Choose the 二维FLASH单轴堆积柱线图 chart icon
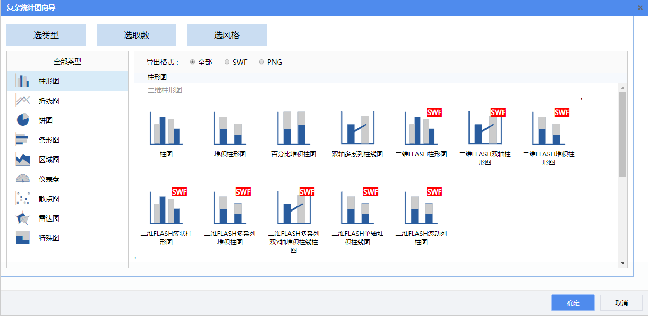Viewport: 648px width, 316px height. [357, 208]
